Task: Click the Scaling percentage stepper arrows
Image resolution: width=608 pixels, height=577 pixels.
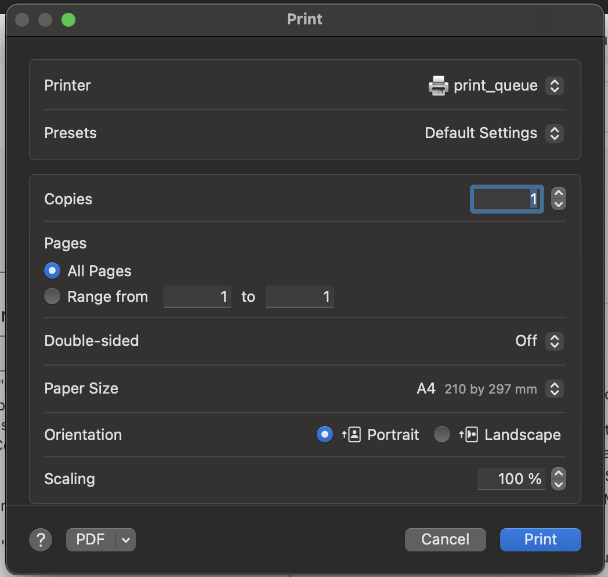Action: [x=558, y=479]
